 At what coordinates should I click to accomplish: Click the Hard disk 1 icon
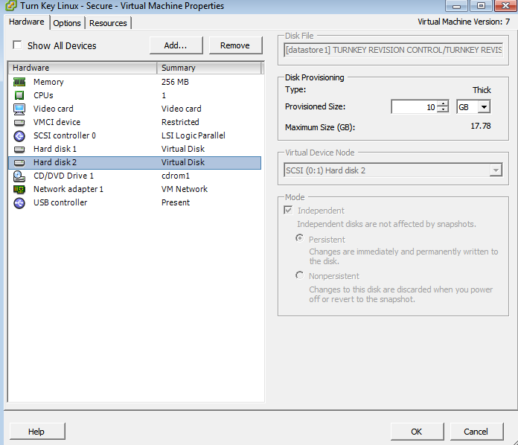tap(19, 149)
